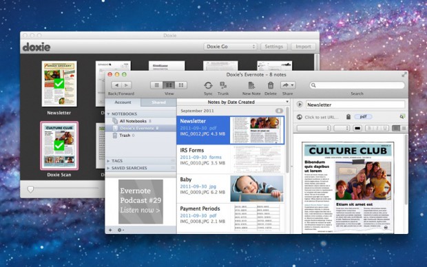The height and width of the screenshot is (267, 427).
Task: Click the forms tag on IRS Forms
Action: 215,157
